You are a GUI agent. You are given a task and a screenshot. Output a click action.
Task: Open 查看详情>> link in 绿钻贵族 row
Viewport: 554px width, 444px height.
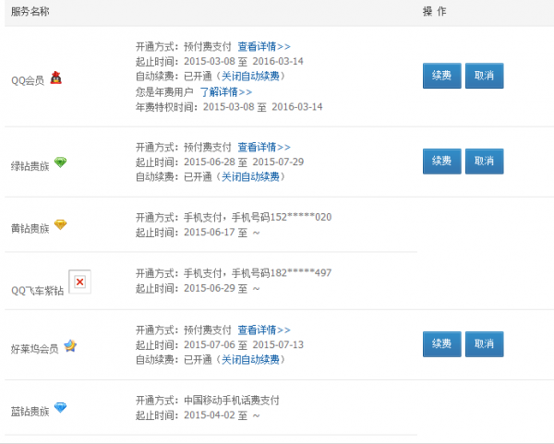(x=264, y=147)
